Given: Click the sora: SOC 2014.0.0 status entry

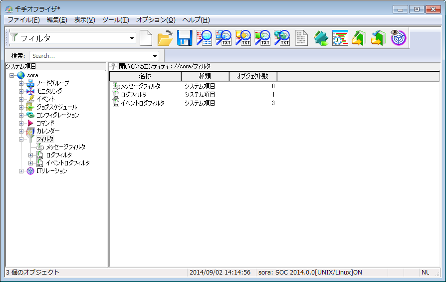Looking at the screenshot, I should tap(310, 273).
